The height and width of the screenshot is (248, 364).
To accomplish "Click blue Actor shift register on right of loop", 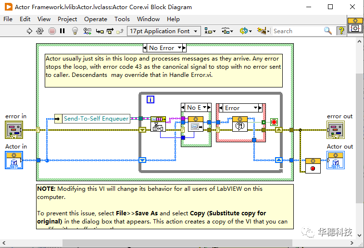I will tap(279, 160).
